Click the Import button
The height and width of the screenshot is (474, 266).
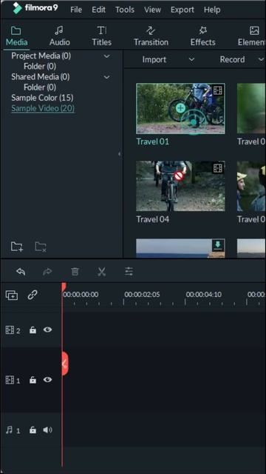click(x=154, y=59)
